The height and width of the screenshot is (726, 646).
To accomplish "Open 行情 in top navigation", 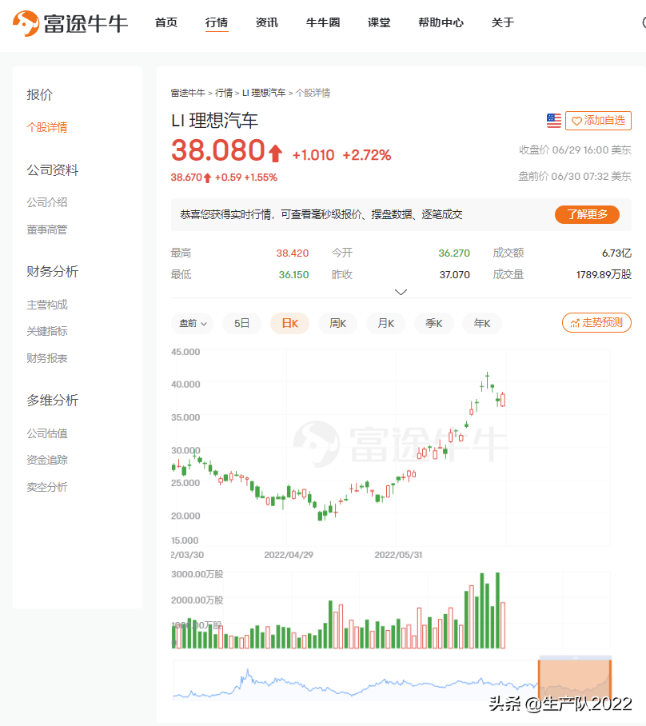I will pyautogui.click(x=216, y=22).
